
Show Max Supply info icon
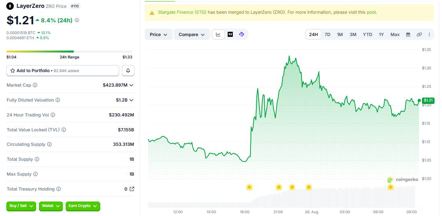35,174
